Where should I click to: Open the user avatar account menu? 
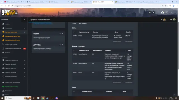[x=162, y=12]
